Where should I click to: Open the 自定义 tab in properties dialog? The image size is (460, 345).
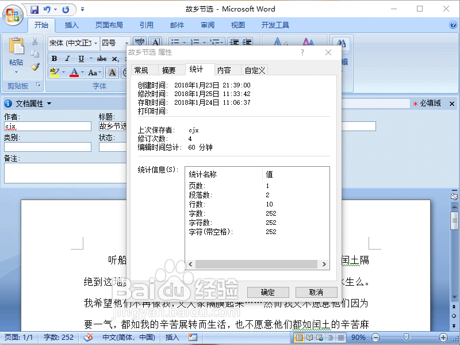coord(255,70)
